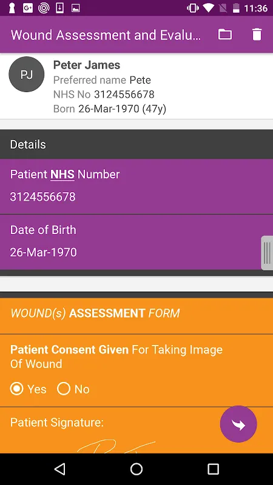Tap the Peter James patient name
273x485 pixels.
click(x=87, y=65)
